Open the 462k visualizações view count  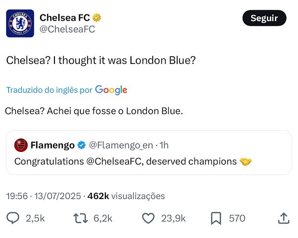point(126,196)
